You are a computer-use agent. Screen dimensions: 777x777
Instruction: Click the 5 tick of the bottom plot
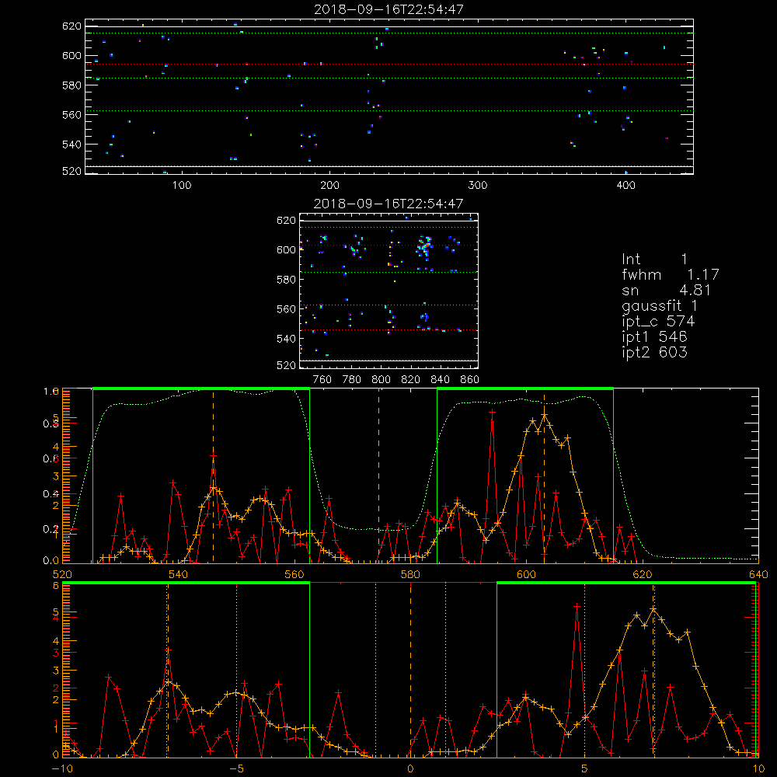585,769
